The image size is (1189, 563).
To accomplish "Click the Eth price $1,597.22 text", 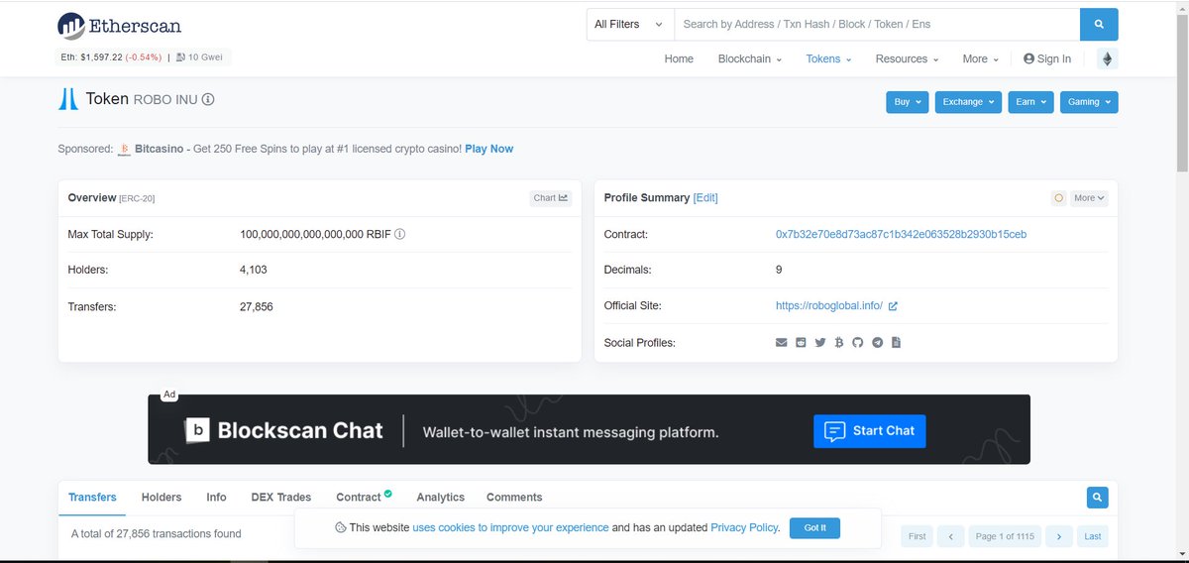I will tap(90, 57).
